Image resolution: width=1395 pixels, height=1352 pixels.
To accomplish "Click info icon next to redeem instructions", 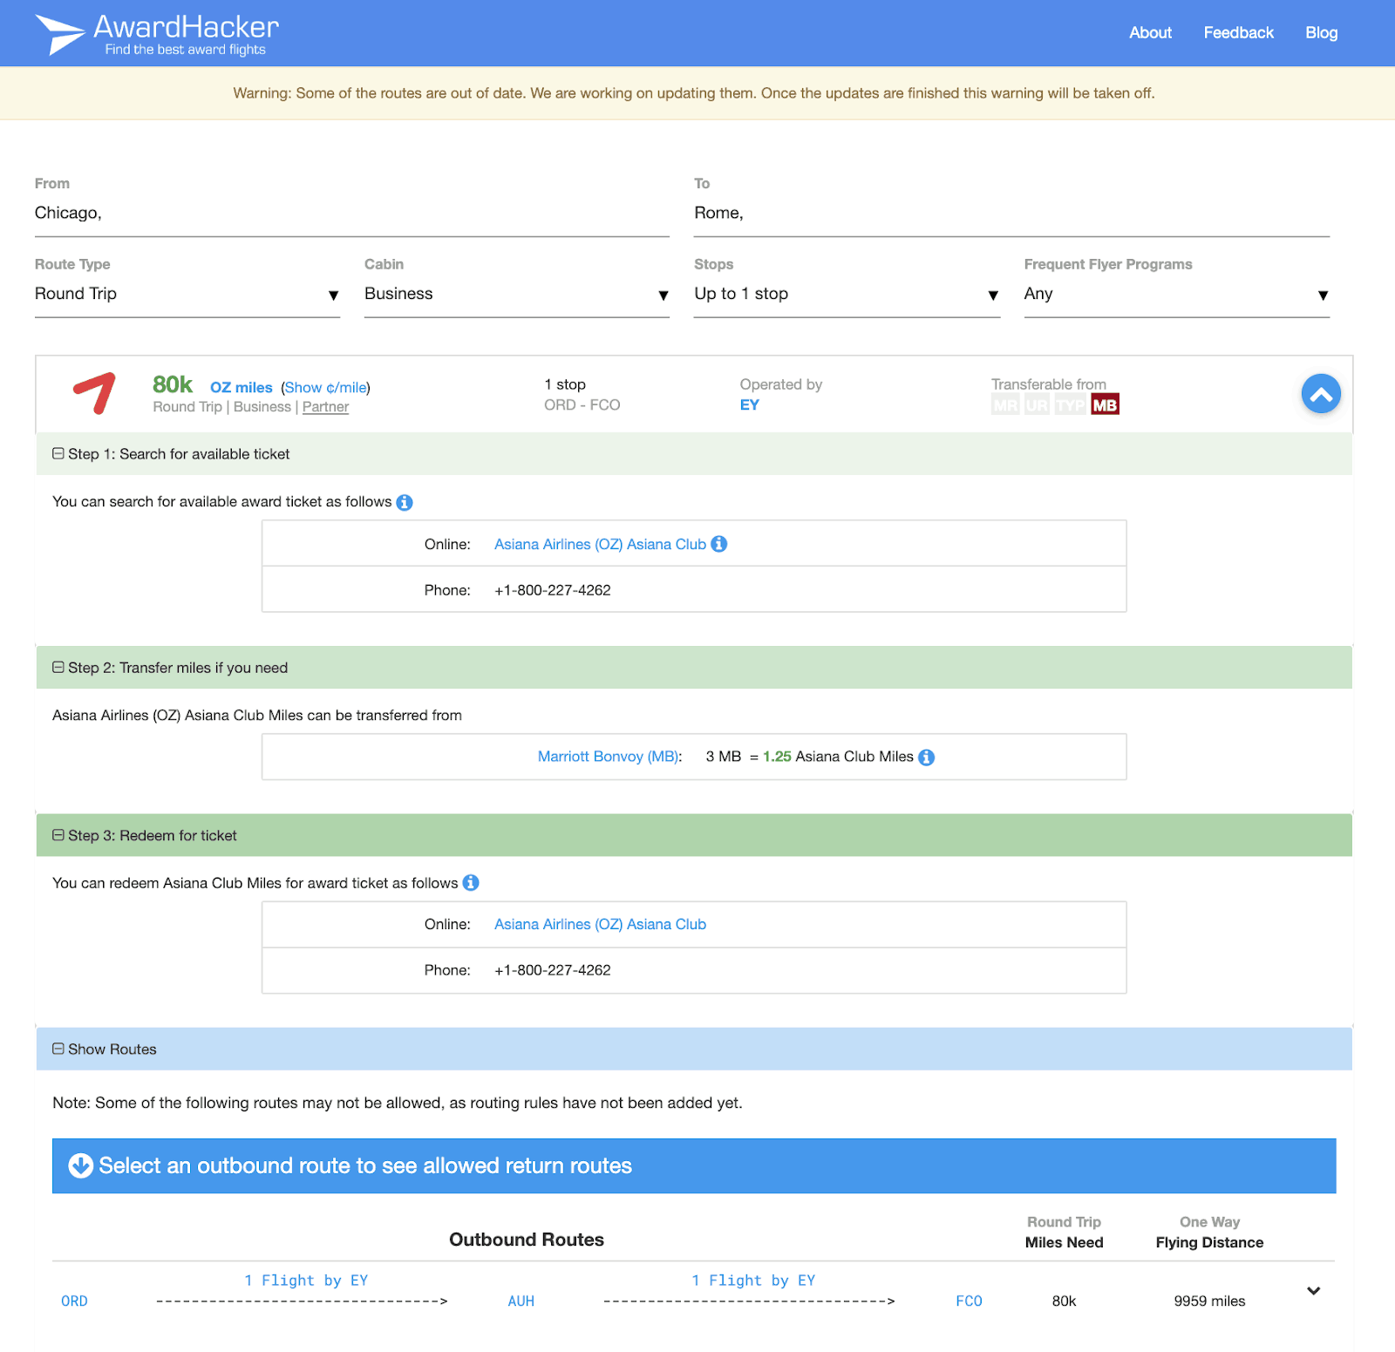I will 471,883.
